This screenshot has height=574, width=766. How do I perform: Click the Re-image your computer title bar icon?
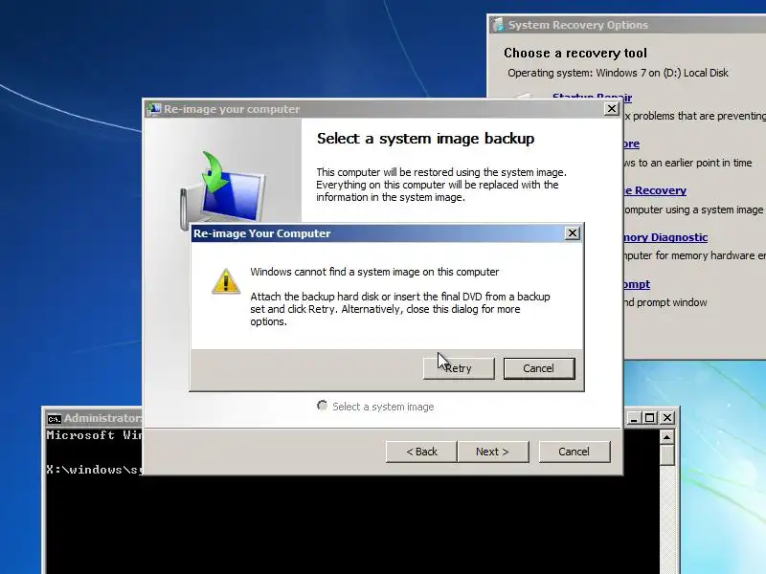coord(154,109)
